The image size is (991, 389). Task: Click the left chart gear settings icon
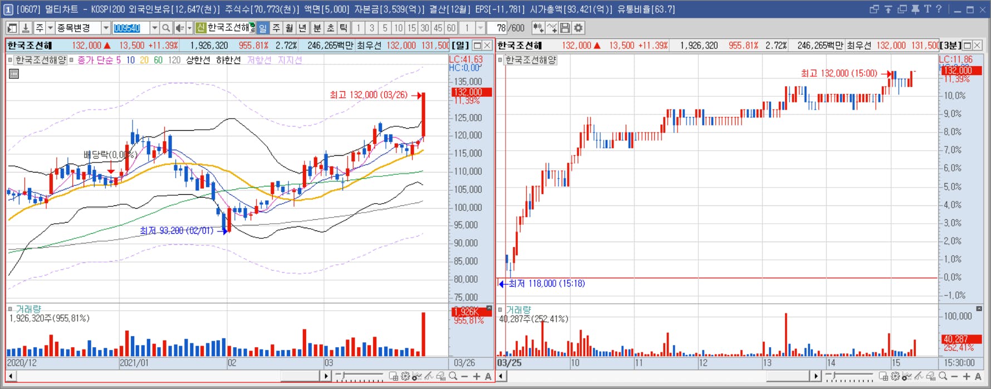pyautogui.click(x=405, y=377)
